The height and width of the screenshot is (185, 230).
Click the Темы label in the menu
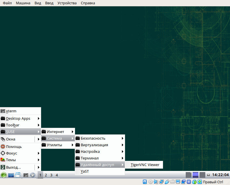coord(11,160)
